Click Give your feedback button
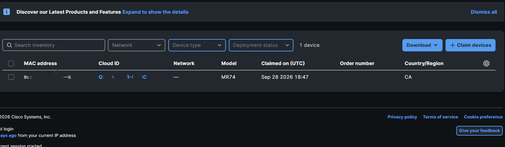The width and height of the screenshot is (505, 147). click(480, 131)
